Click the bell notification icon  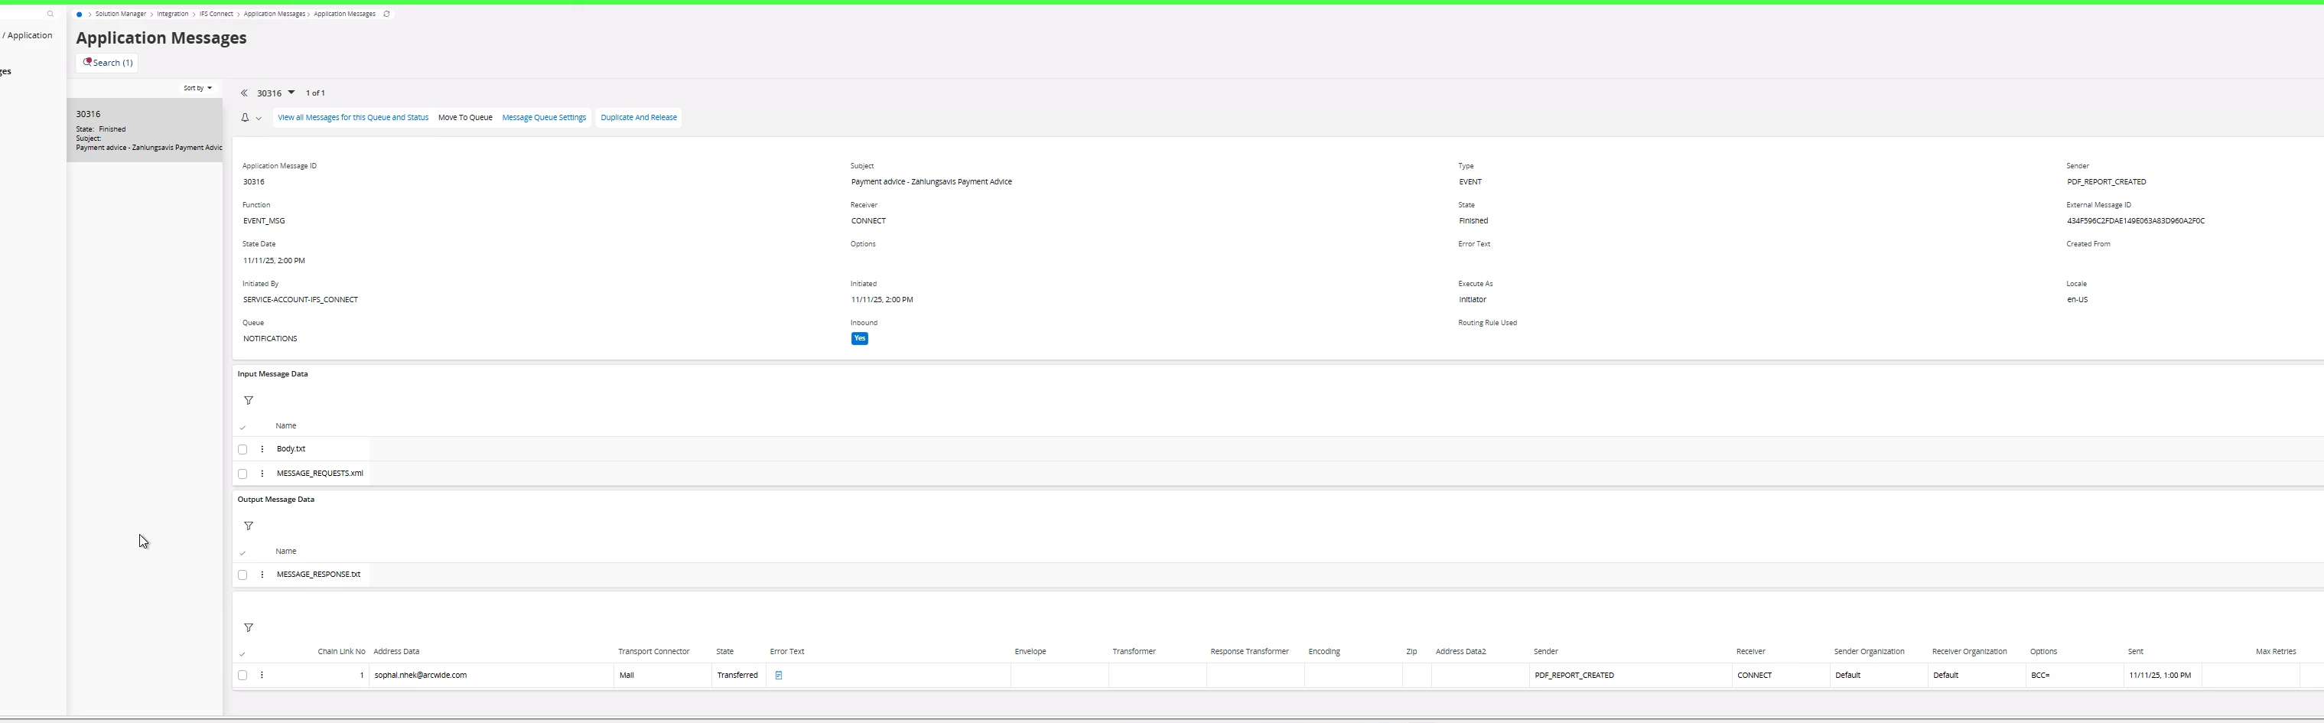(245, 117)
